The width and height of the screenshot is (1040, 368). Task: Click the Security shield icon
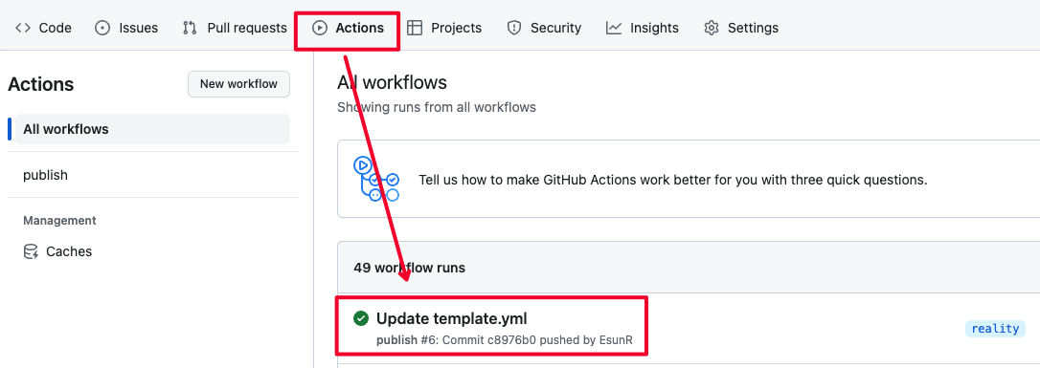pyautogui.click(x=514, y=28)
